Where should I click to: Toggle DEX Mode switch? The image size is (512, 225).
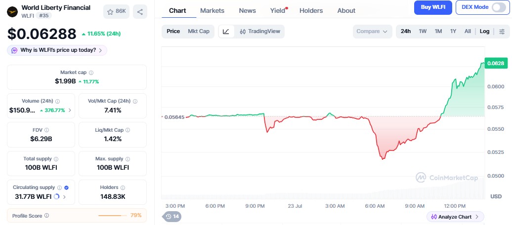(x=499, y=7)
